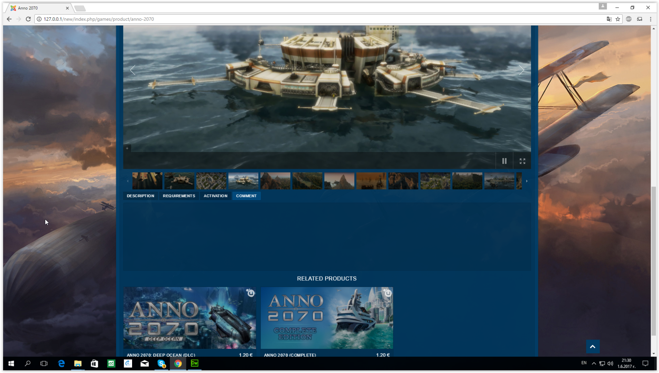Open Skype from the taskbar
Screen dimensions: 659x373
pos(161,363)
